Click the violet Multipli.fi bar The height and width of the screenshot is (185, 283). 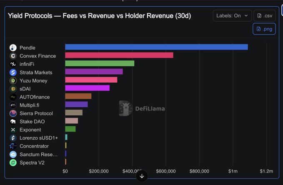click(x=76, y=104)
